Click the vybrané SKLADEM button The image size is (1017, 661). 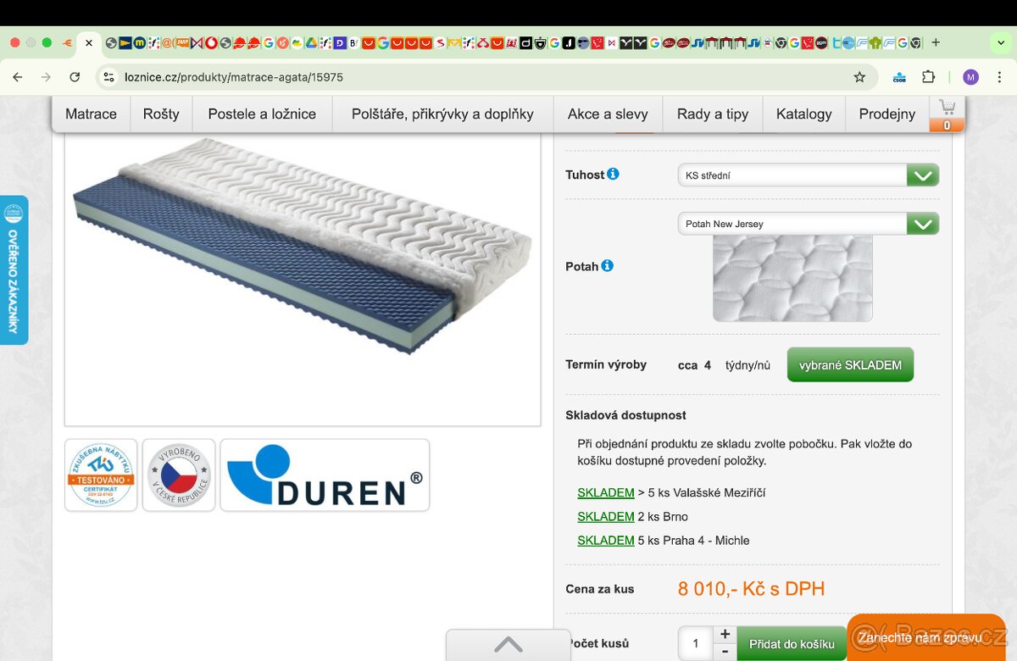tap(850, 364)
